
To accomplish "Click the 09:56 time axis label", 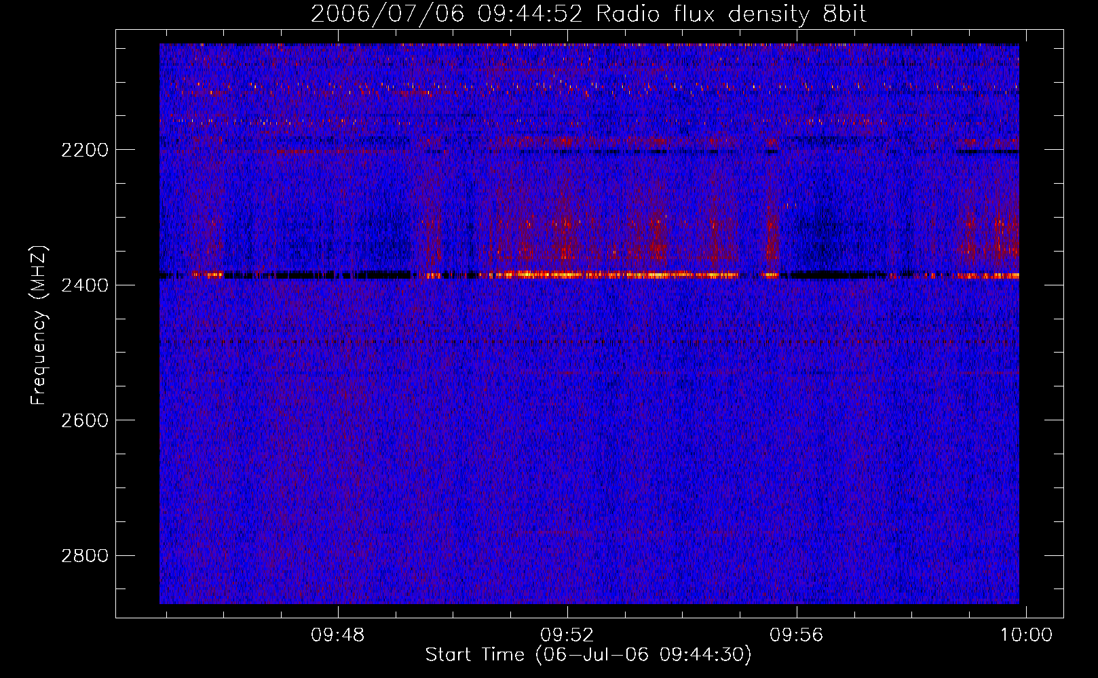I will point(796,635).
